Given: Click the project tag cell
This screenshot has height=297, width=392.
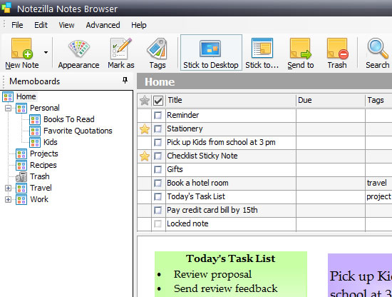Looking at the screenshot, I should [x=378, y=196].
